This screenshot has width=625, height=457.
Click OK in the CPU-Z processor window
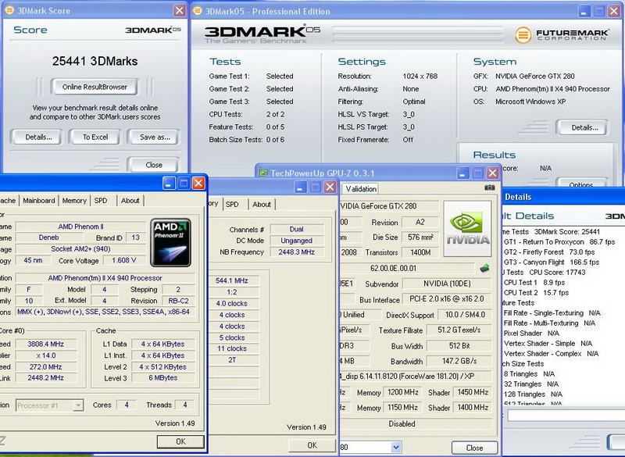coord(180,441)
